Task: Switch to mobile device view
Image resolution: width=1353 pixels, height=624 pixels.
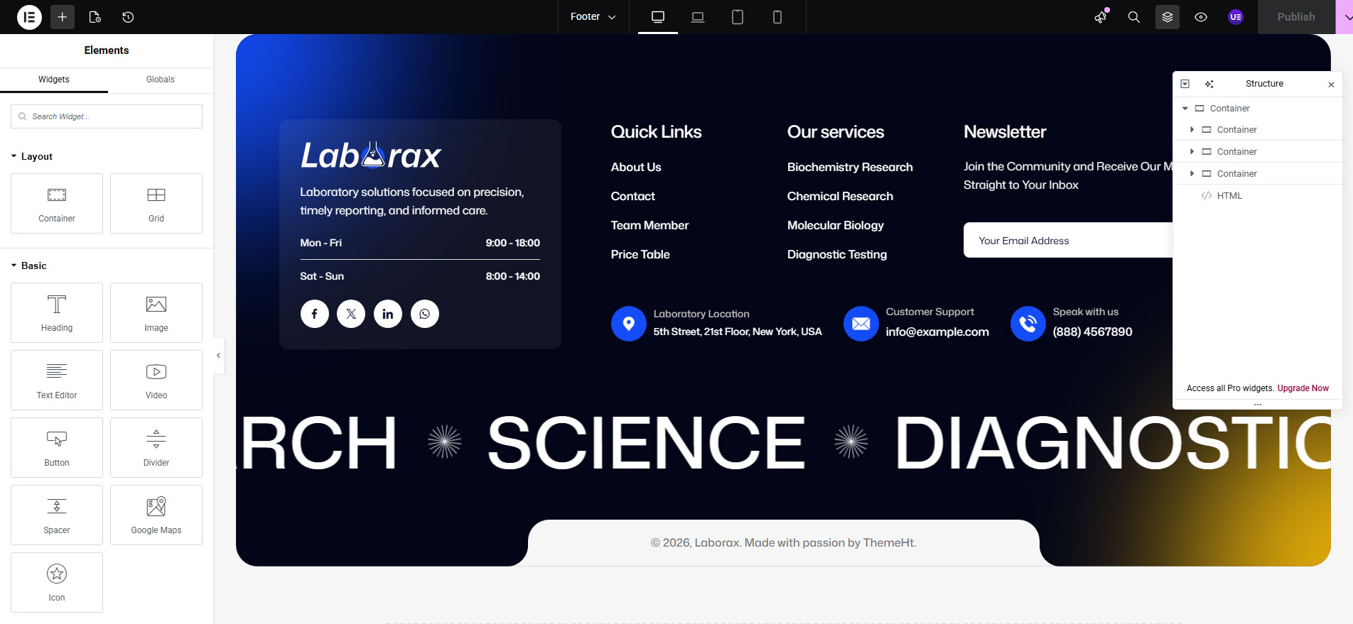Action: point(777,17)
